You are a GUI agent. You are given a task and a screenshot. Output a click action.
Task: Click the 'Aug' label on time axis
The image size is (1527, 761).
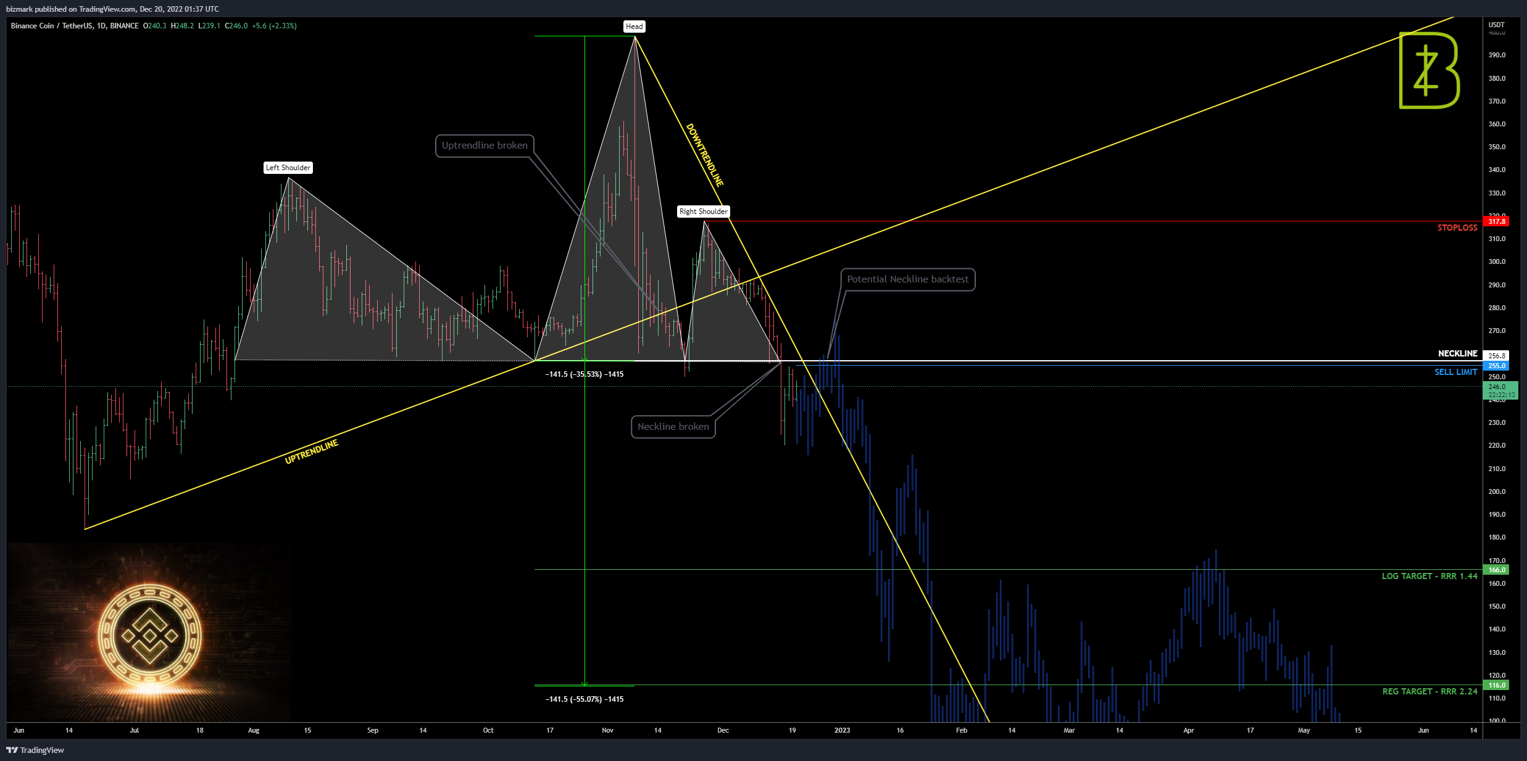(254, 730)
